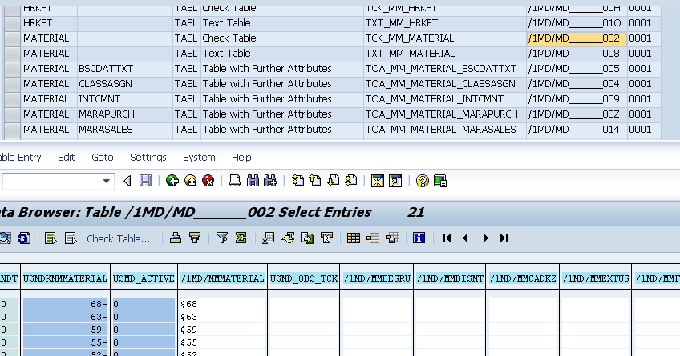Click the Find Next binoculars-plus icon

pos(270,181)
